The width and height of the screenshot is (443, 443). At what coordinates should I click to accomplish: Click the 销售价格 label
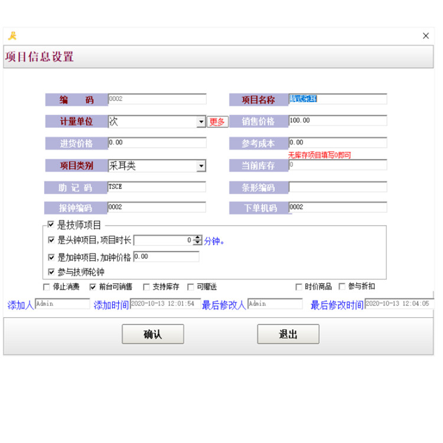click(x=258, y=121)
